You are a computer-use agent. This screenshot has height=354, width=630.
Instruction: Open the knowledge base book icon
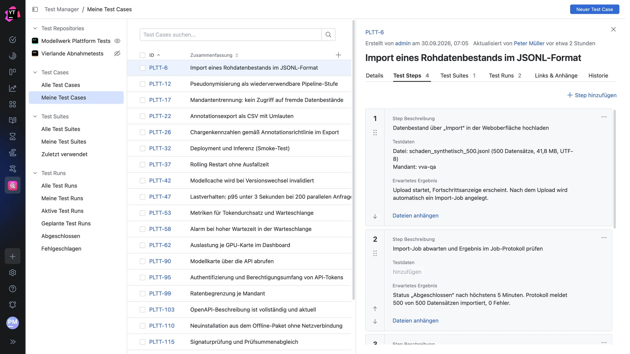coord(13,120)
